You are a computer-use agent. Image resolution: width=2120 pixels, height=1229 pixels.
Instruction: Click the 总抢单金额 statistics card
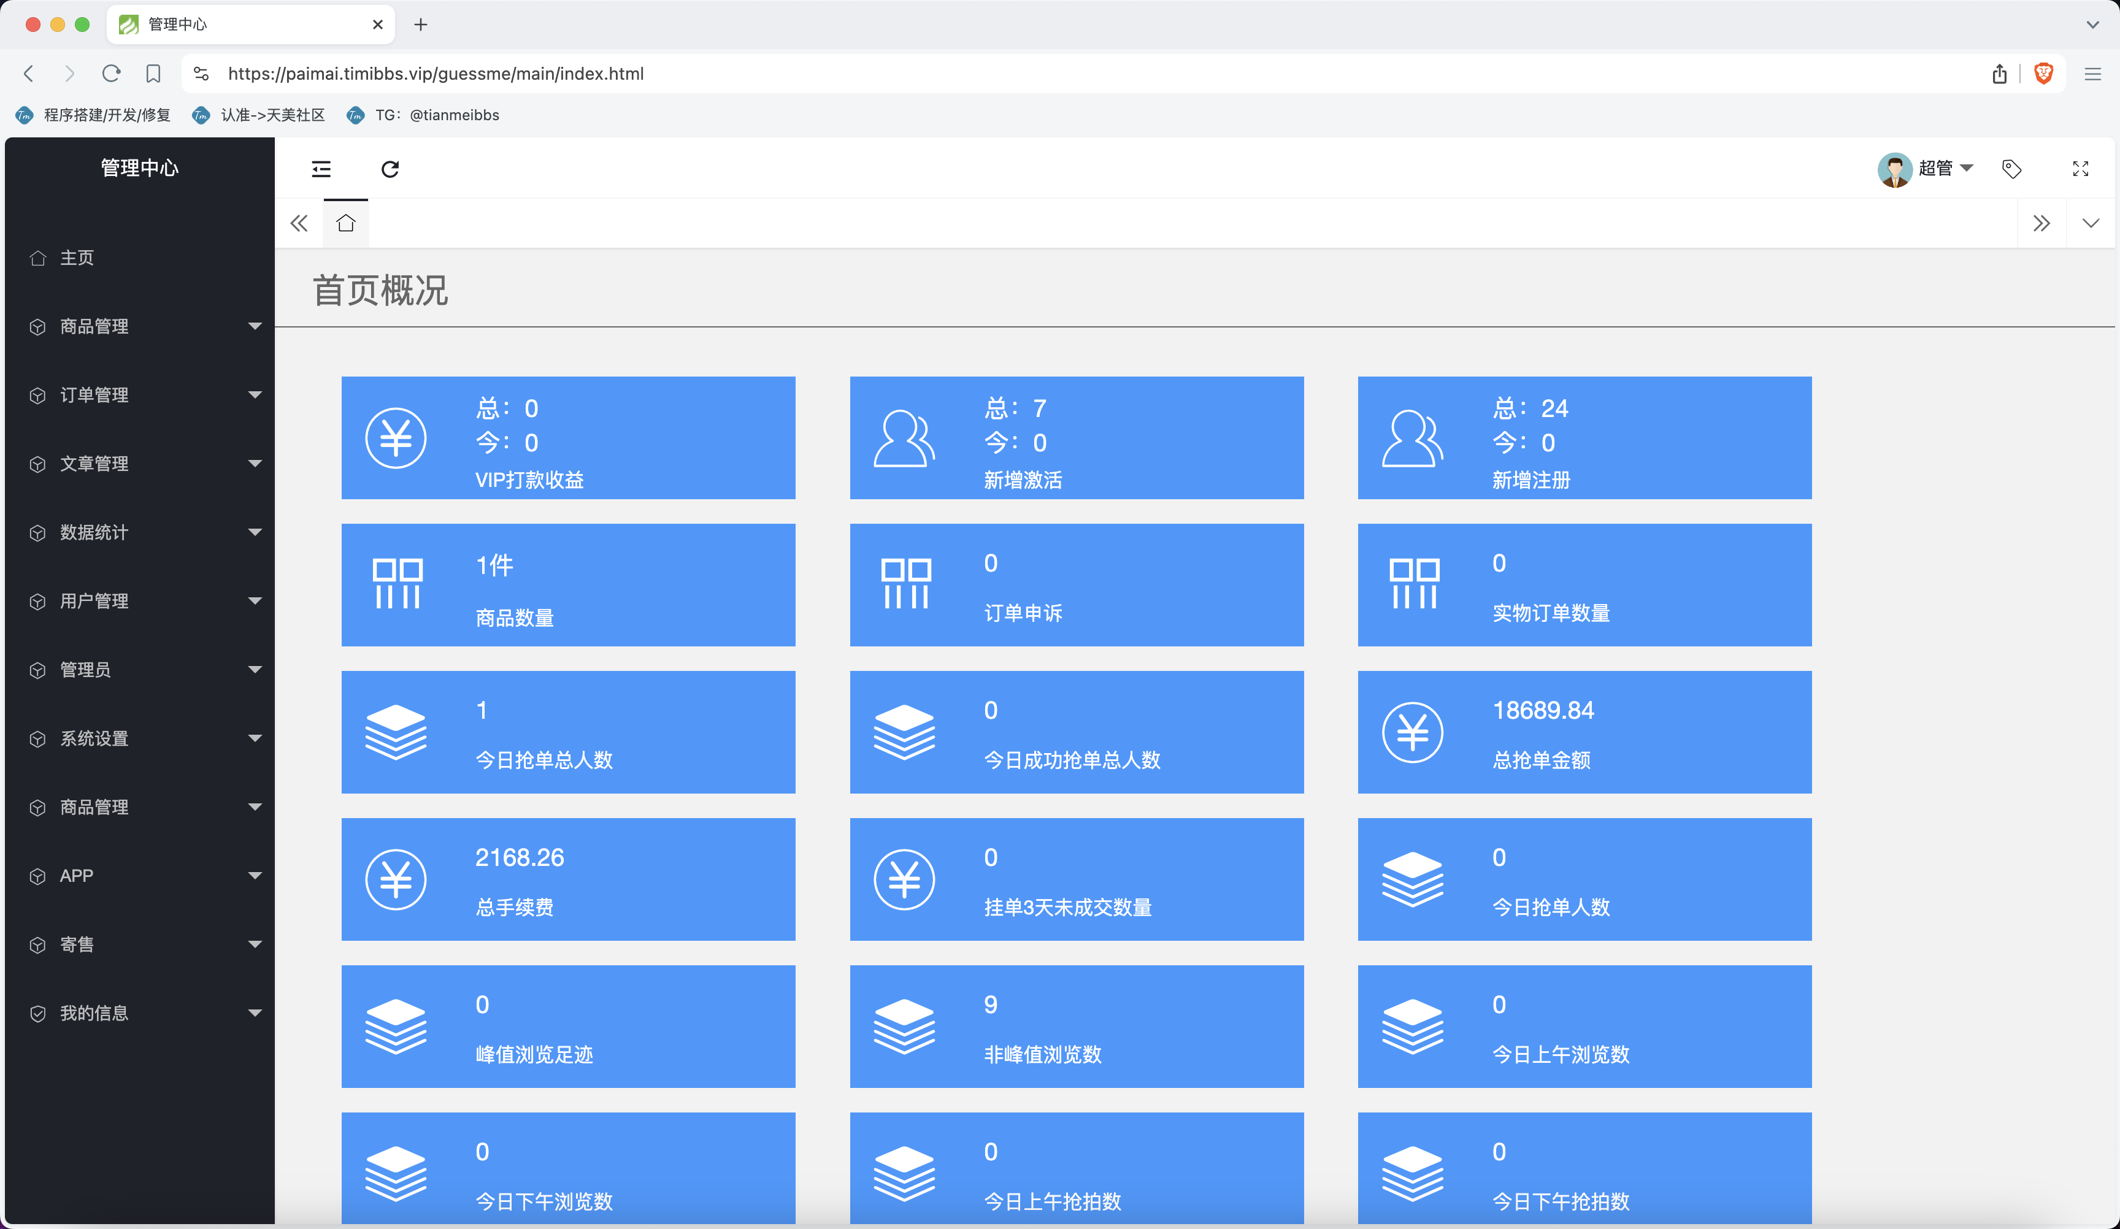(x=1583, y=732)
